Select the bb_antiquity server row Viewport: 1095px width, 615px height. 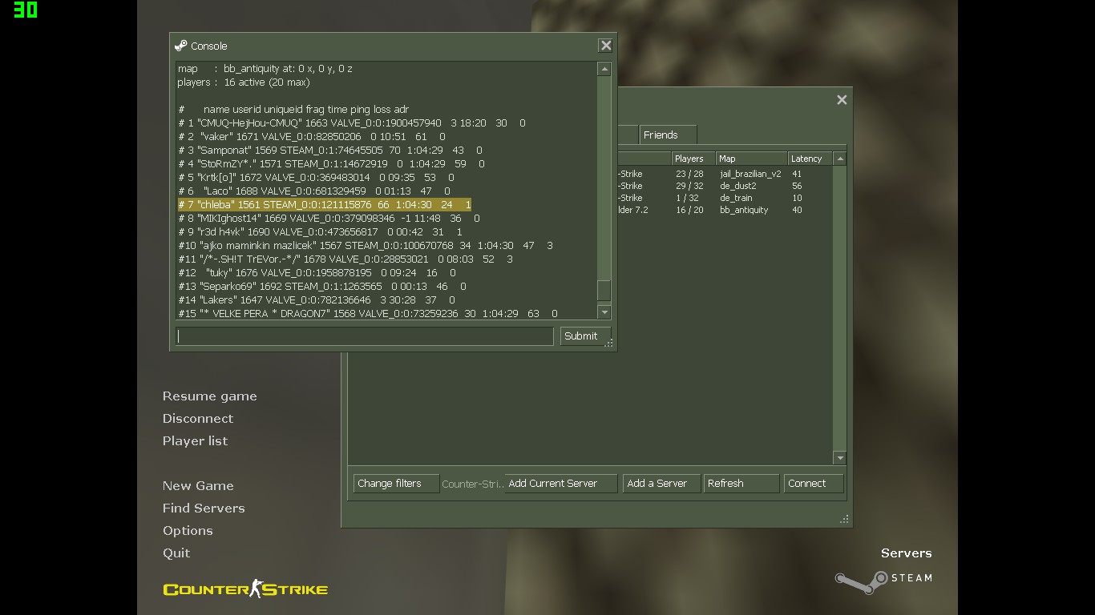point(725,210)
